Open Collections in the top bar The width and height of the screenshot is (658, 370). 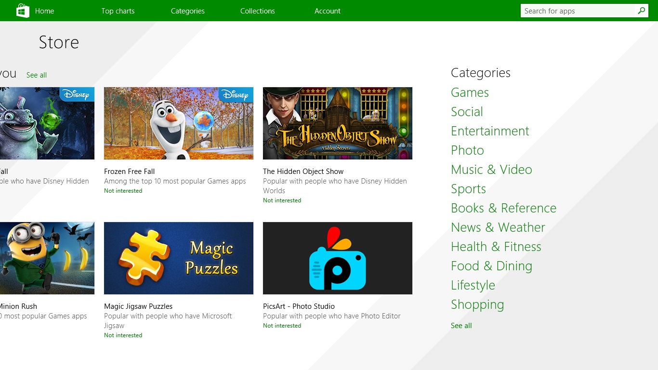(258, 11)
